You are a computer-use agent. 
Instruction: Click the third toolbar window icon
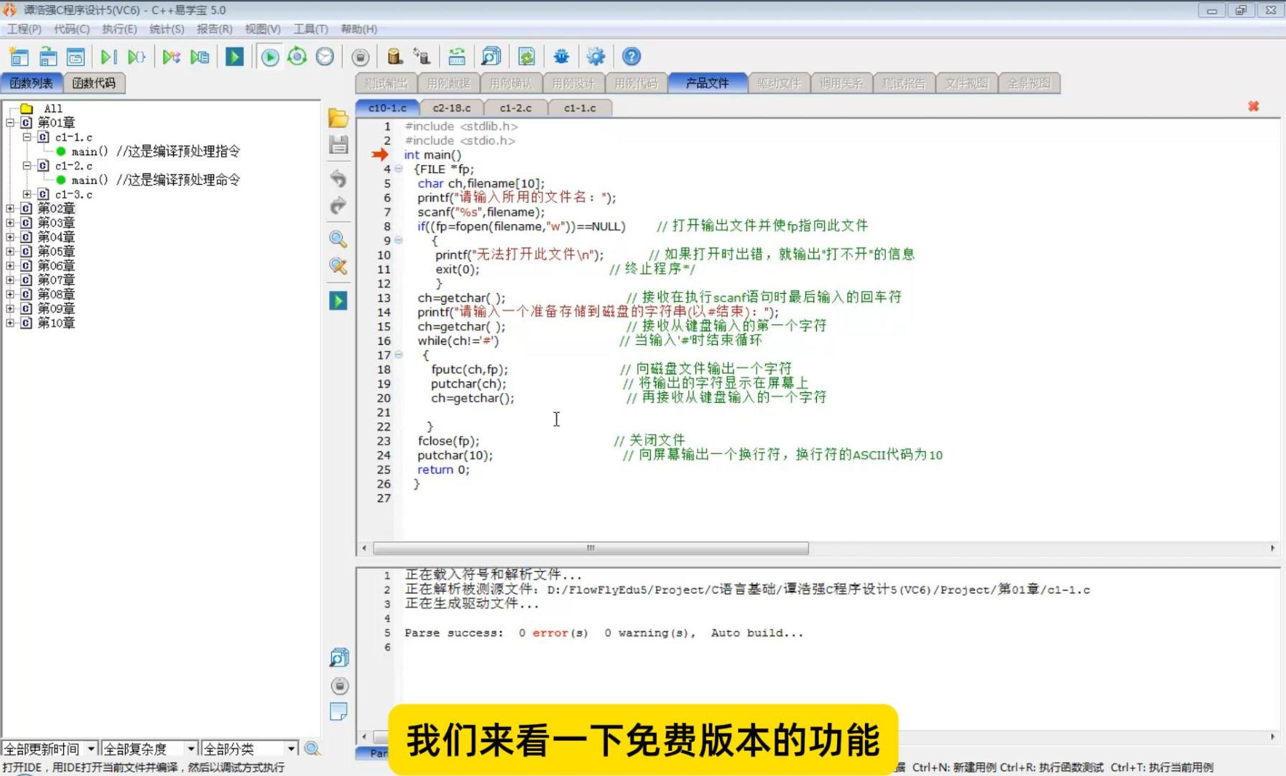tap(75, 57)
